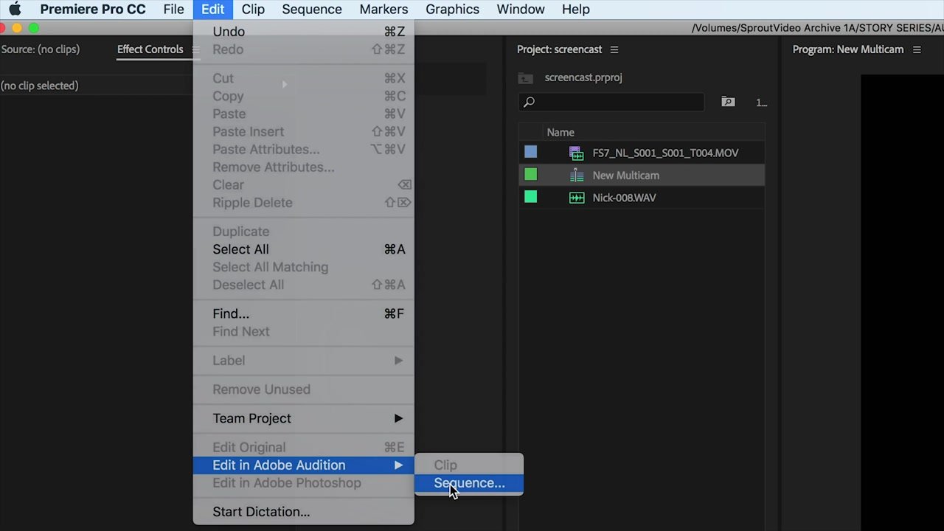Open the Window menu
944x531 pixels.
tap(521, 10)
